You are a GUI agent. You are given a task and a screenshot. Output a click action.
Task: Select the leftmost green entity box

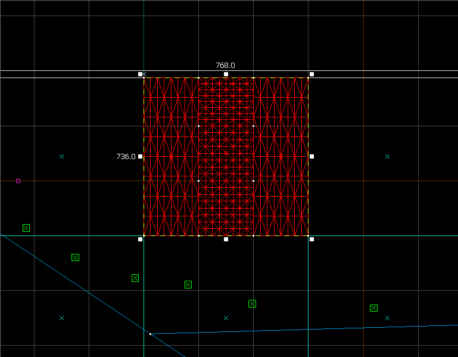click(x=26, y=228)
